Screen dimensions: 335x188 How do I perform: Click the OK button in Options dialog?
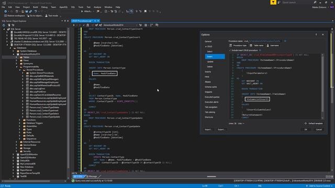click(306, 130)
